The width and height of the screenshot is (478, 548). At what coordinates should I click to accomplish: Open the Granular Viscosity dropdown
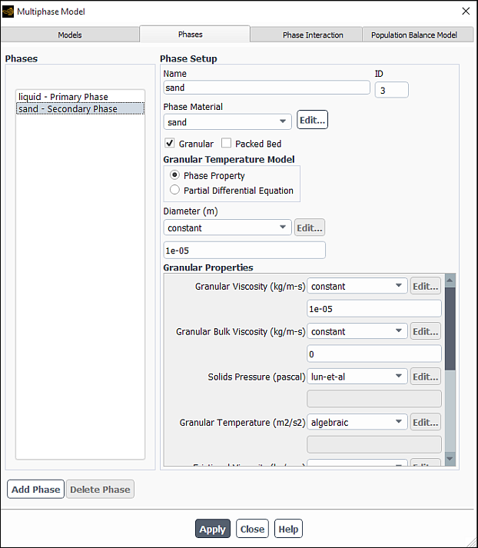[357, 286]
